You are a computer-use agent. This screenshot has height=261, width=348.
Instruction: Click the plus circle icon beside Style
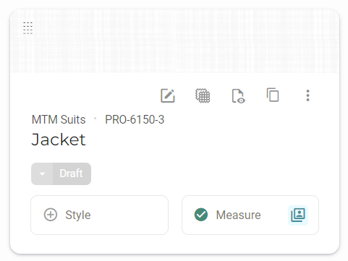coord(51,215)
